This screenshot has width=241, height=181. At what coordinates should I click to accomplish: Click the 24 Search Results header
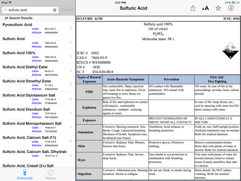point(19,18)
